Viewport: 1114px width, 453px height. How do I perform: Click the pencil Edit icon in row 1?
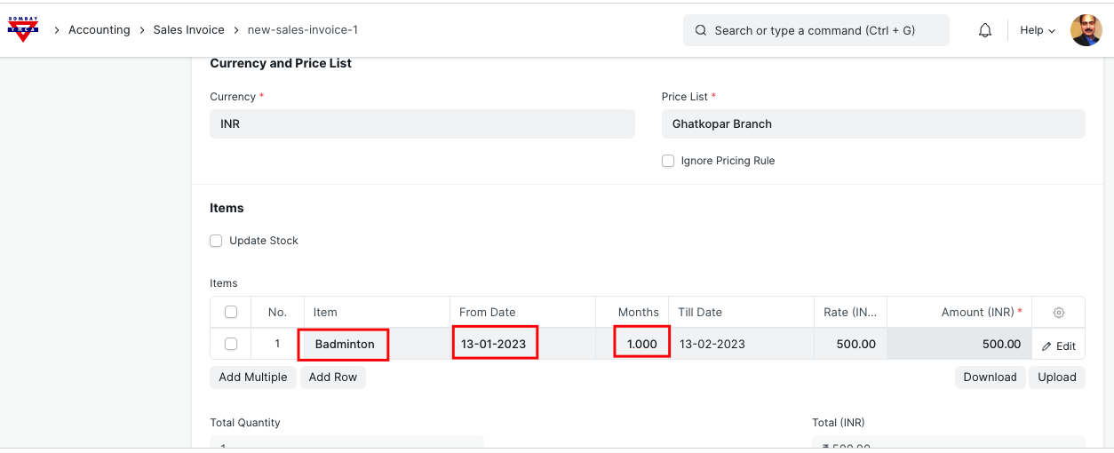[1047, 346]
